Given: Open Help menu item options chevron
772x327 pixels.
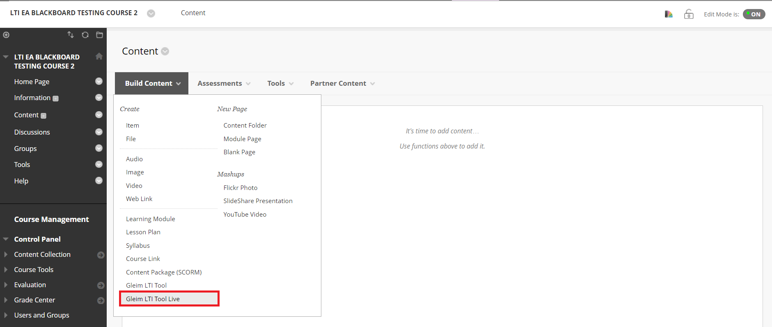Looking at the screenshot, I should coord(99,181).
